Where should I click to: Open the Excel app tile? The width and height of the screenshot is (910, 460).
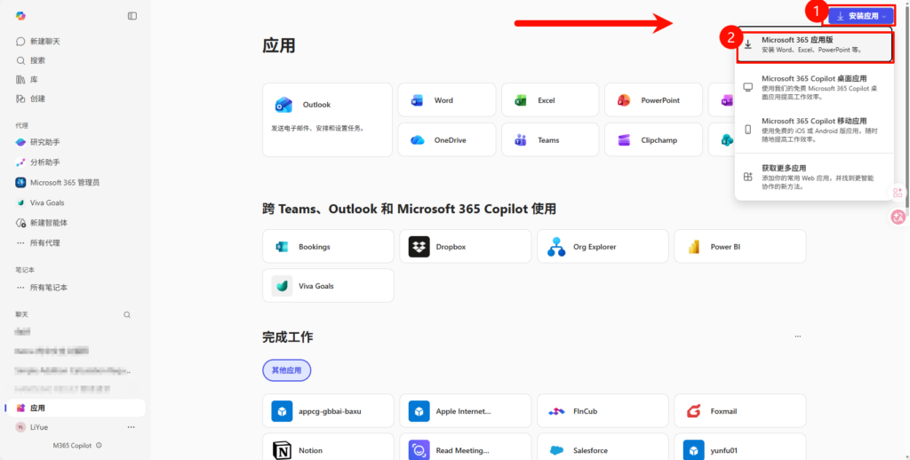[549, 100]
